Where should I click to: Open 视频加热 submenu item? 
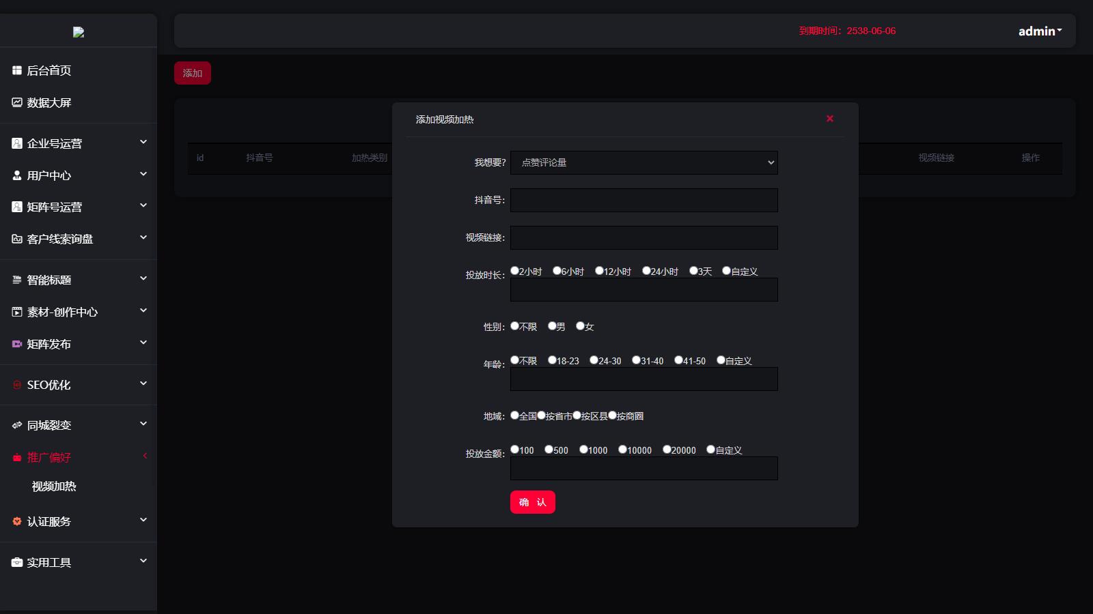pyautogui.click(x=54, y=486)
